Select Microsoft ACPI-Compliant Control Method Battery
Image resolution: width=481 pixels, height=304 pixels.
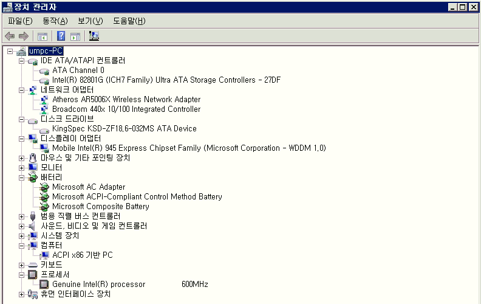[x=137, y=196]
